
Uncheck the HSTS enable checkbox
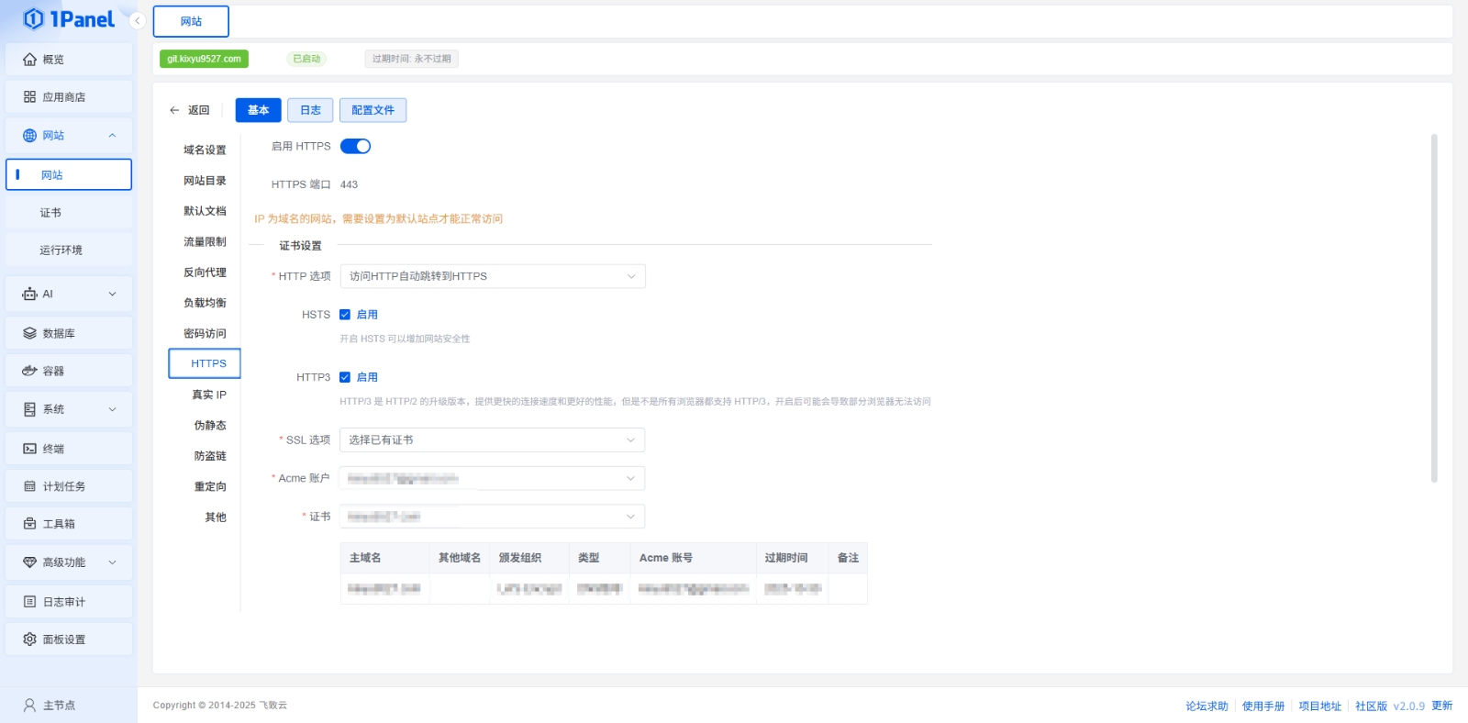[x=345, y=315]
